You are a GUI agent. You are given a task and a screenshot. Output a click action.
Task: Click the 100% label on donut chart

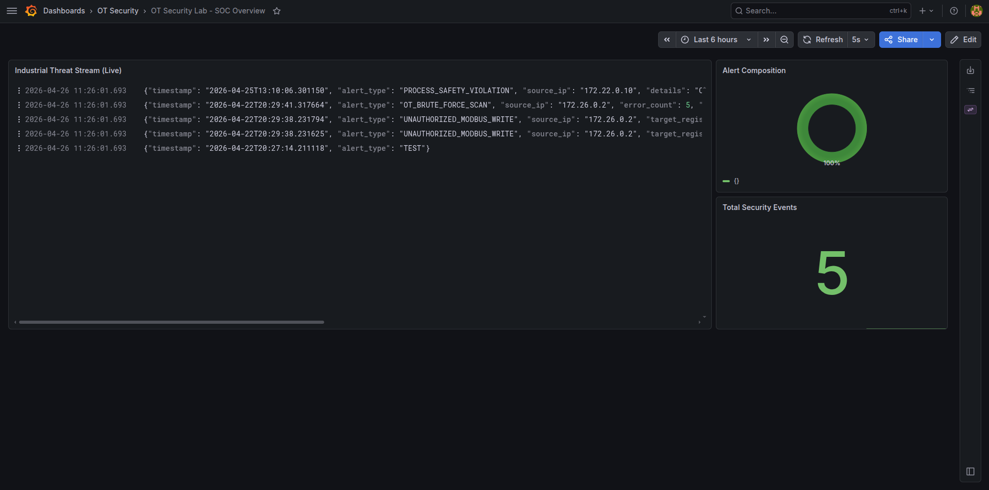click(x=832, y=163)
